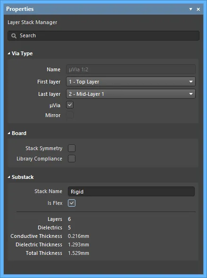The width and height of the screenshot is (207, 278).
Task: Click the Layer Stack Manager label
Action: 33,22
